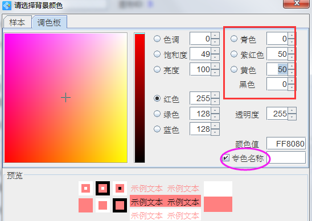Increase the 透明度 value with up arrow
The image size is (312, 221).
292,111
